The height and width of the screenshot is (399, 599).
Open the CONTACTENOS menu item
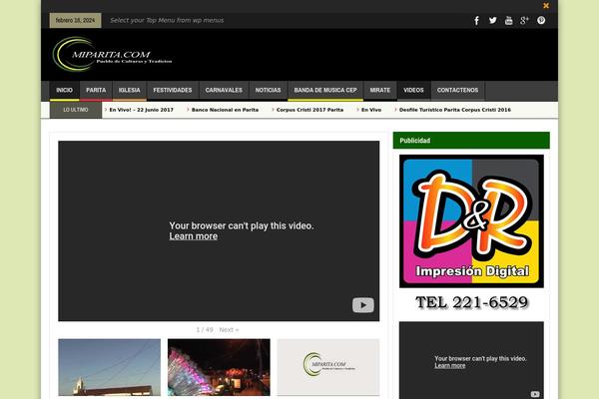point(457,91)
